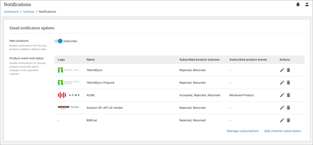This screenshot has height=145, width=313.
Task: Delete the 1WorldSync channel subscription
Action: point(288,70)
